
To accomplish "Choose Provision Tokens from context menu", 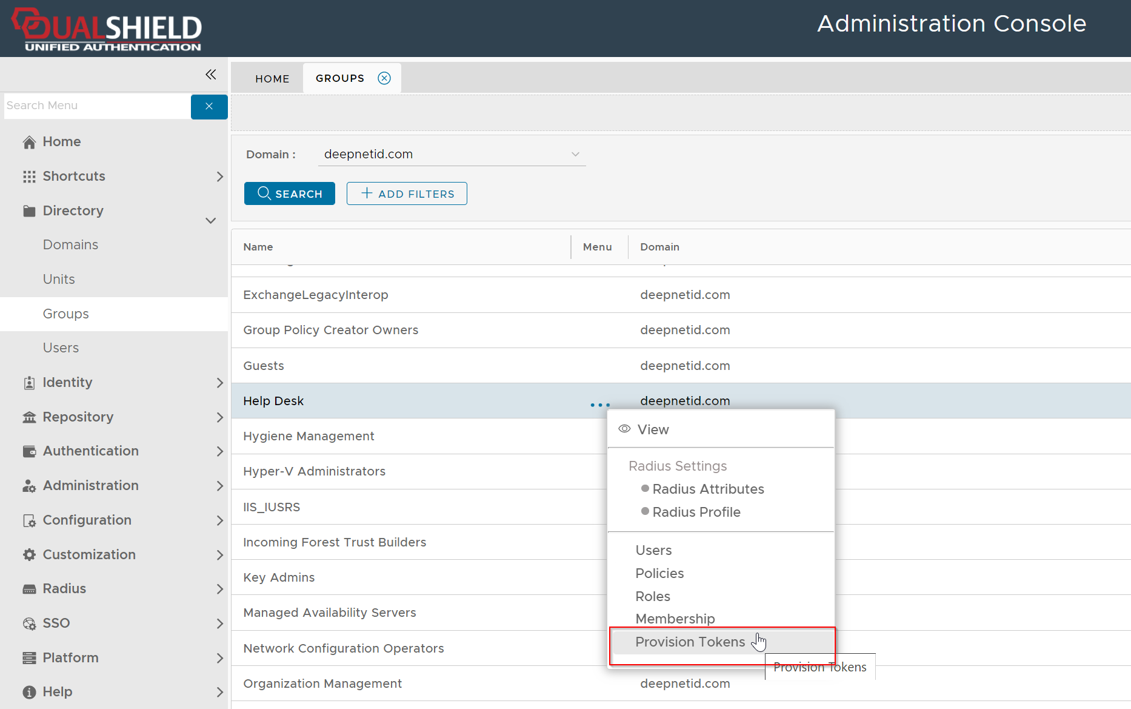I will click(690, 642).
